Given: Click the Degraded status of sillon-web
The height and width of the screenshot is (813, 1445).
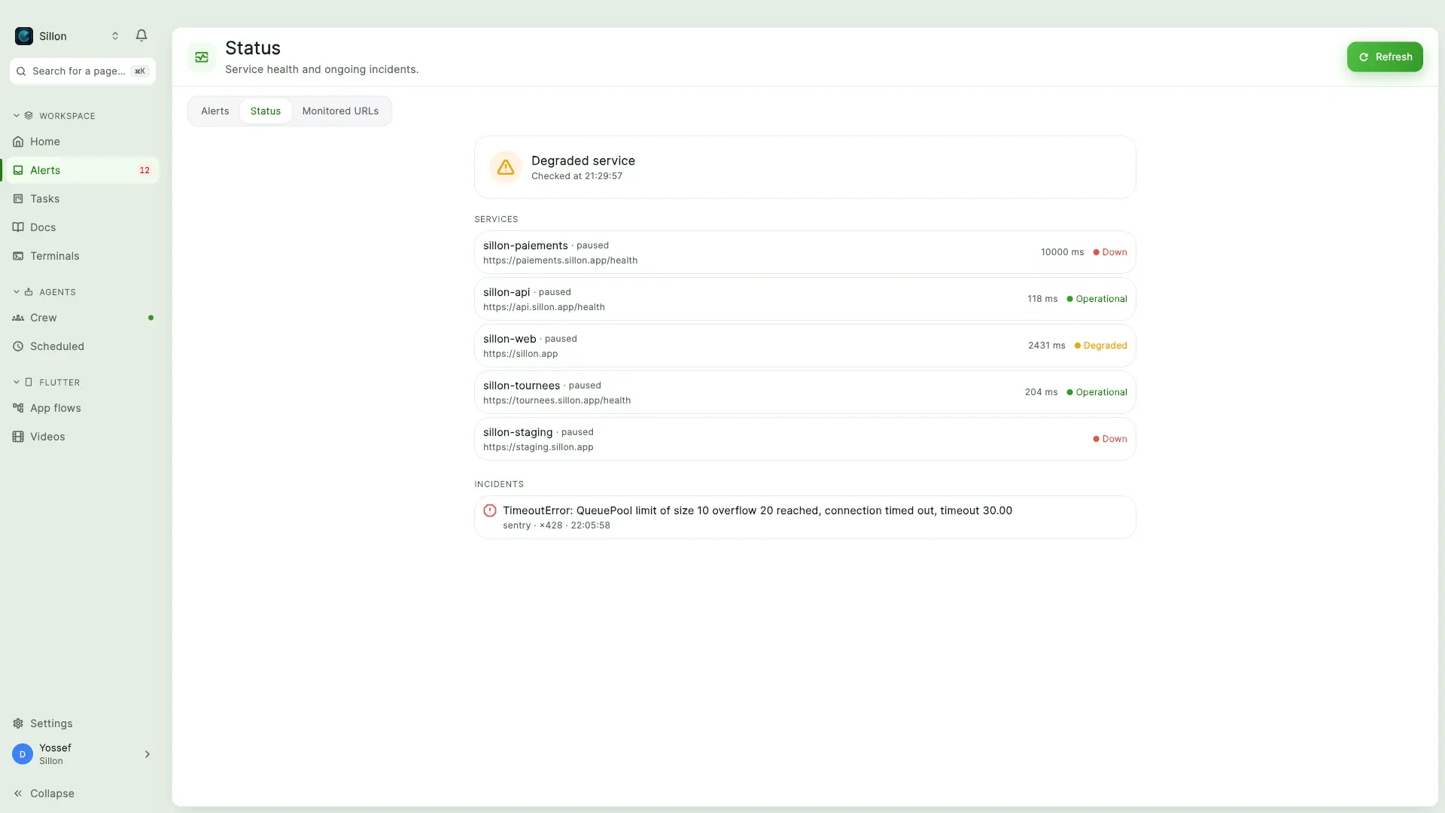Looking at the screenshot, I should pyautogui.click(x=1100, y=346).
